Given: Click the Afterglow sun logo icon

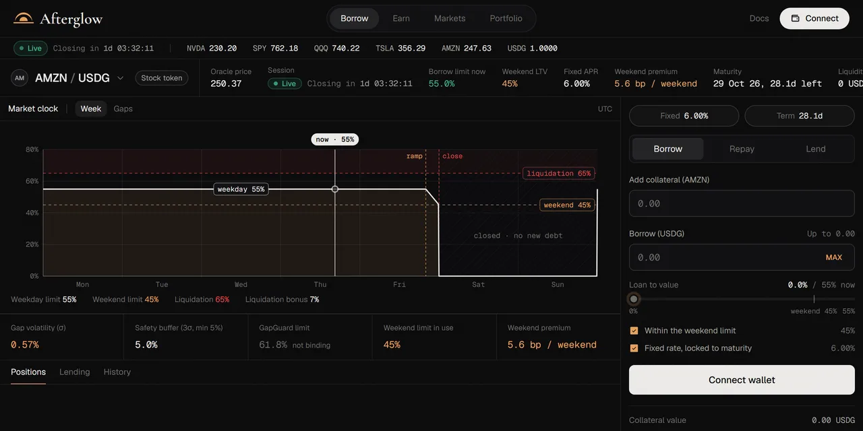Looking at the screenshot, I should click(x=24, y=18).
